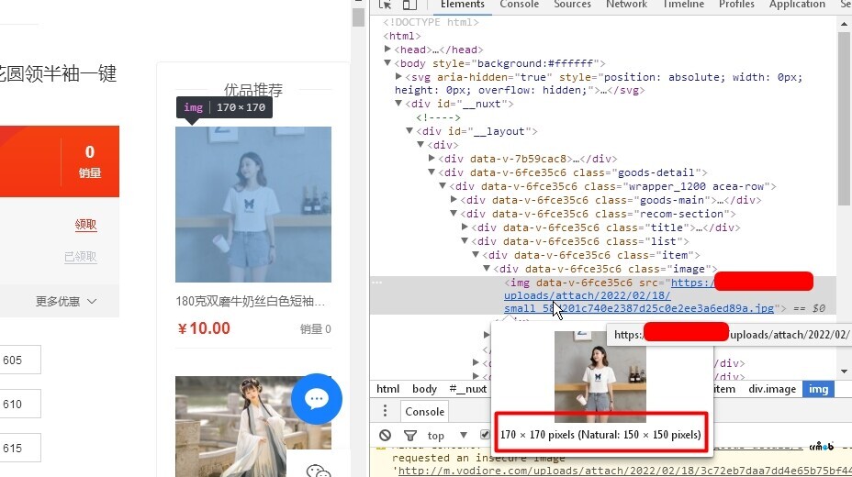
Task: Click the Elements panel vertical scrollbar
Action: (x=844, y=118)
